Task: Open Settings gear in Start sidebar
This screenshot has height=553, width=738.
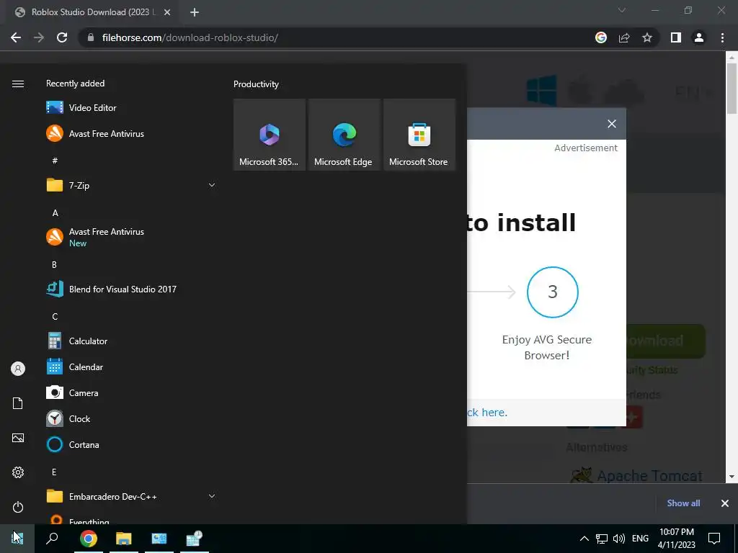Action: [18, 472]
